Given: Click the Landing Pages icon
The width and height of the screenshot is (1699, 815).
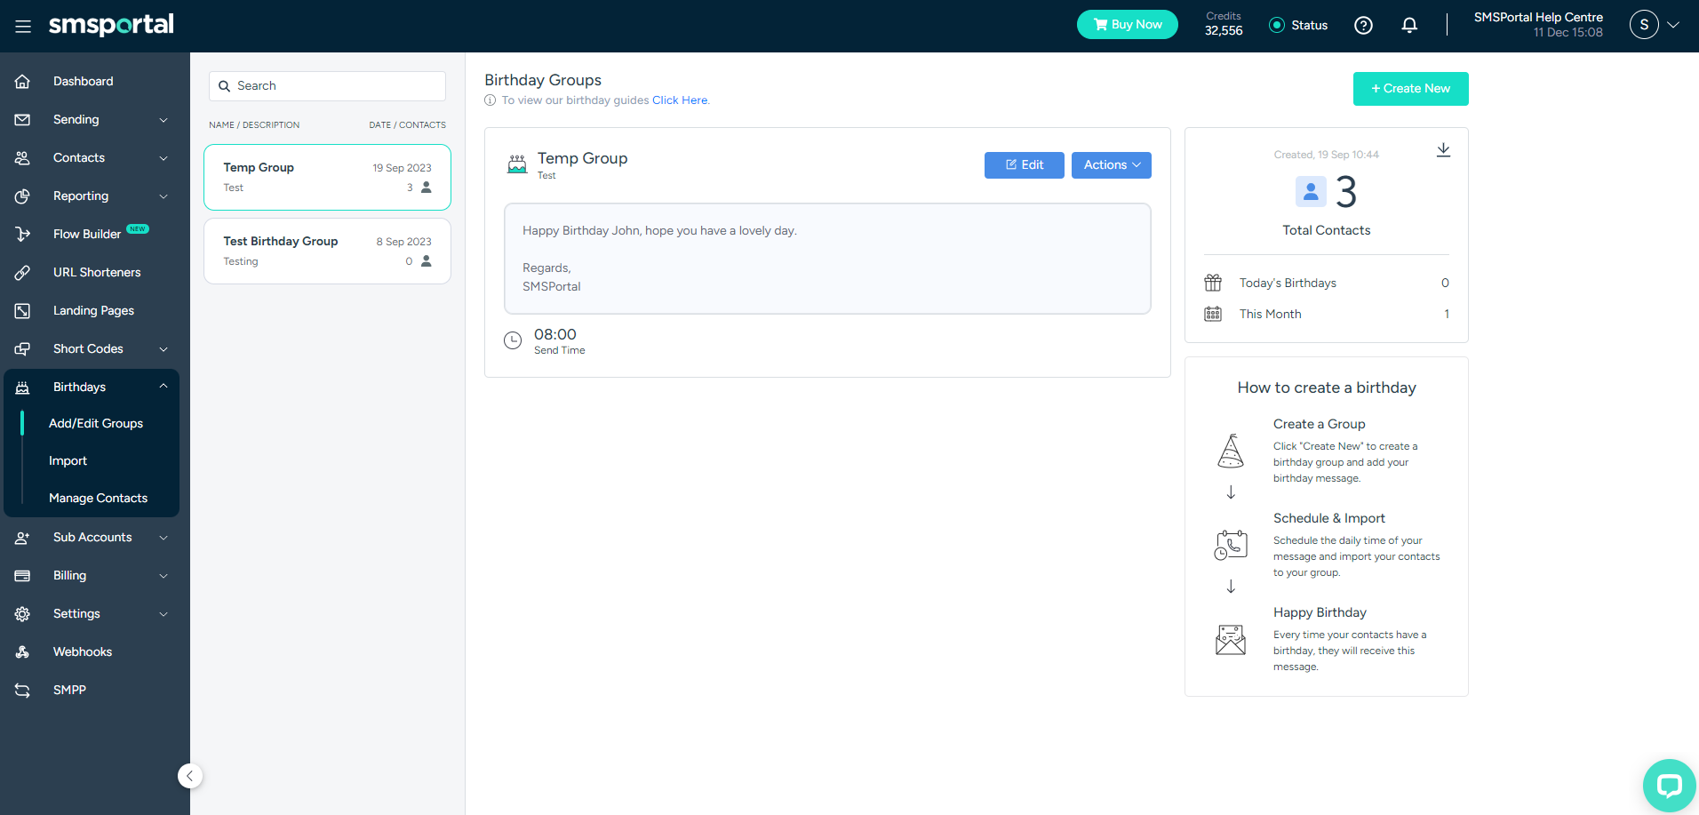Looking at the screenshot, I should 23,310.
